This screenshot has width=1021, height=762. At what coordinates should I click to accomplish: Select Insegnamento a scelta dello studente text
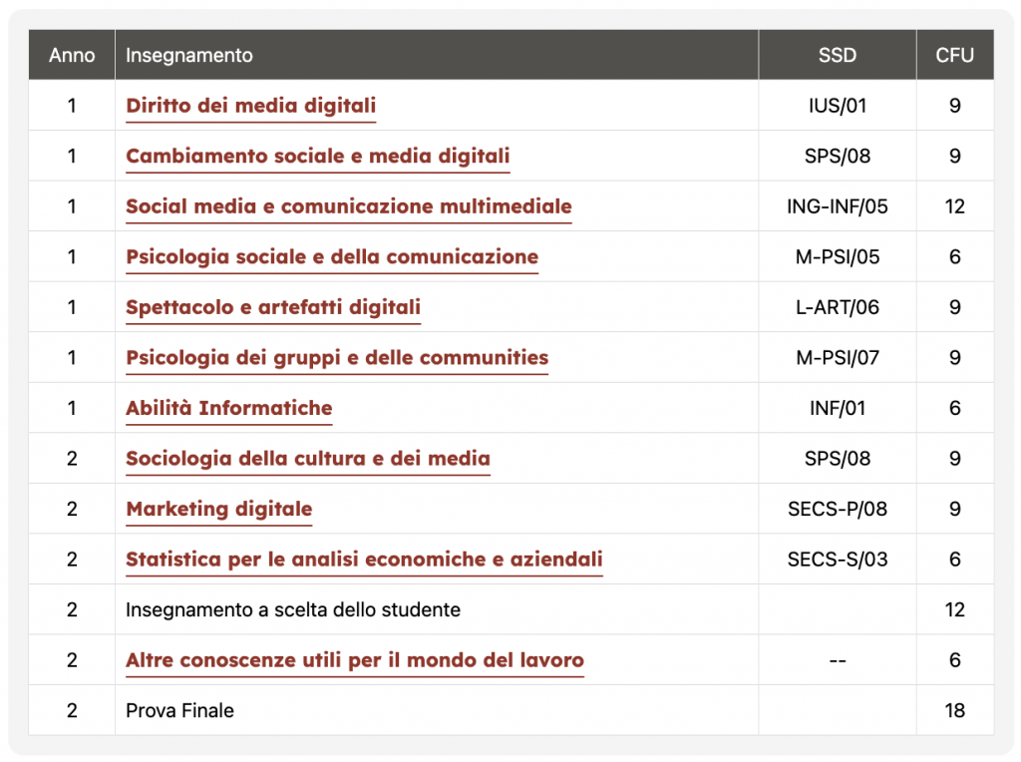[293, 609]
